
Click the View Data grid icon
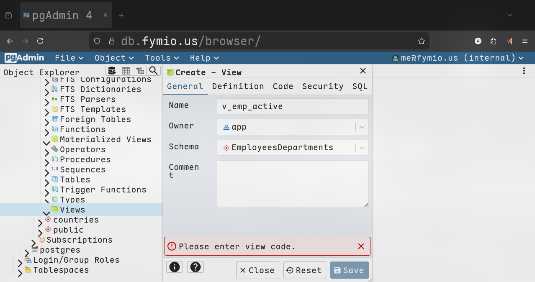[126, 71]
